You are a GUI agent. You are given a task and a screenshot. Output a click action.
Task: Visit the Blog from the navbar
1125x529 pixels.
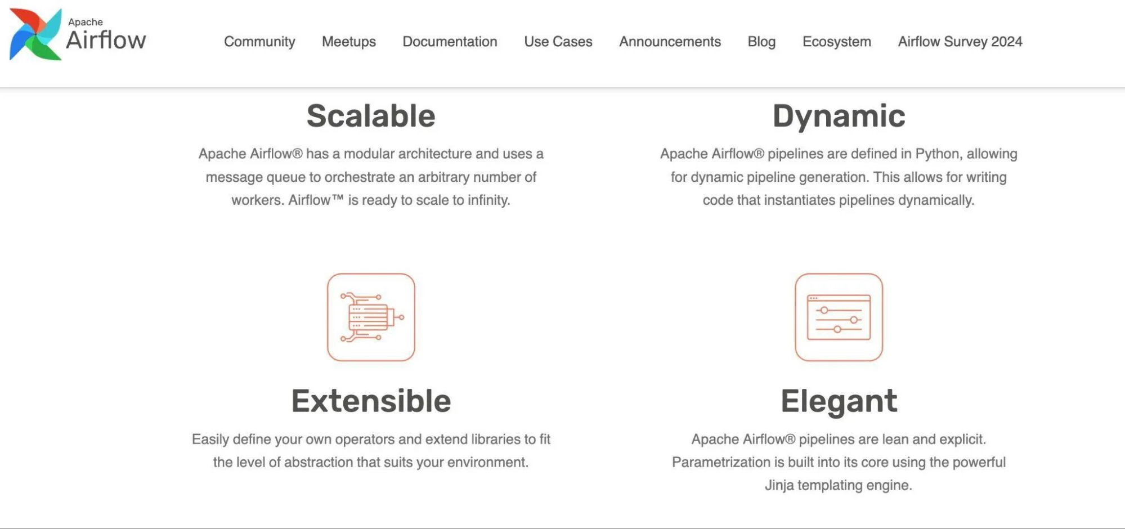tap(761, 42)
